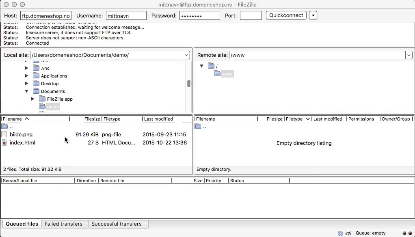Click the 91.29 KiB file size cell
The width and height of the screenshot is (415, 237).
tap(87, 135)
